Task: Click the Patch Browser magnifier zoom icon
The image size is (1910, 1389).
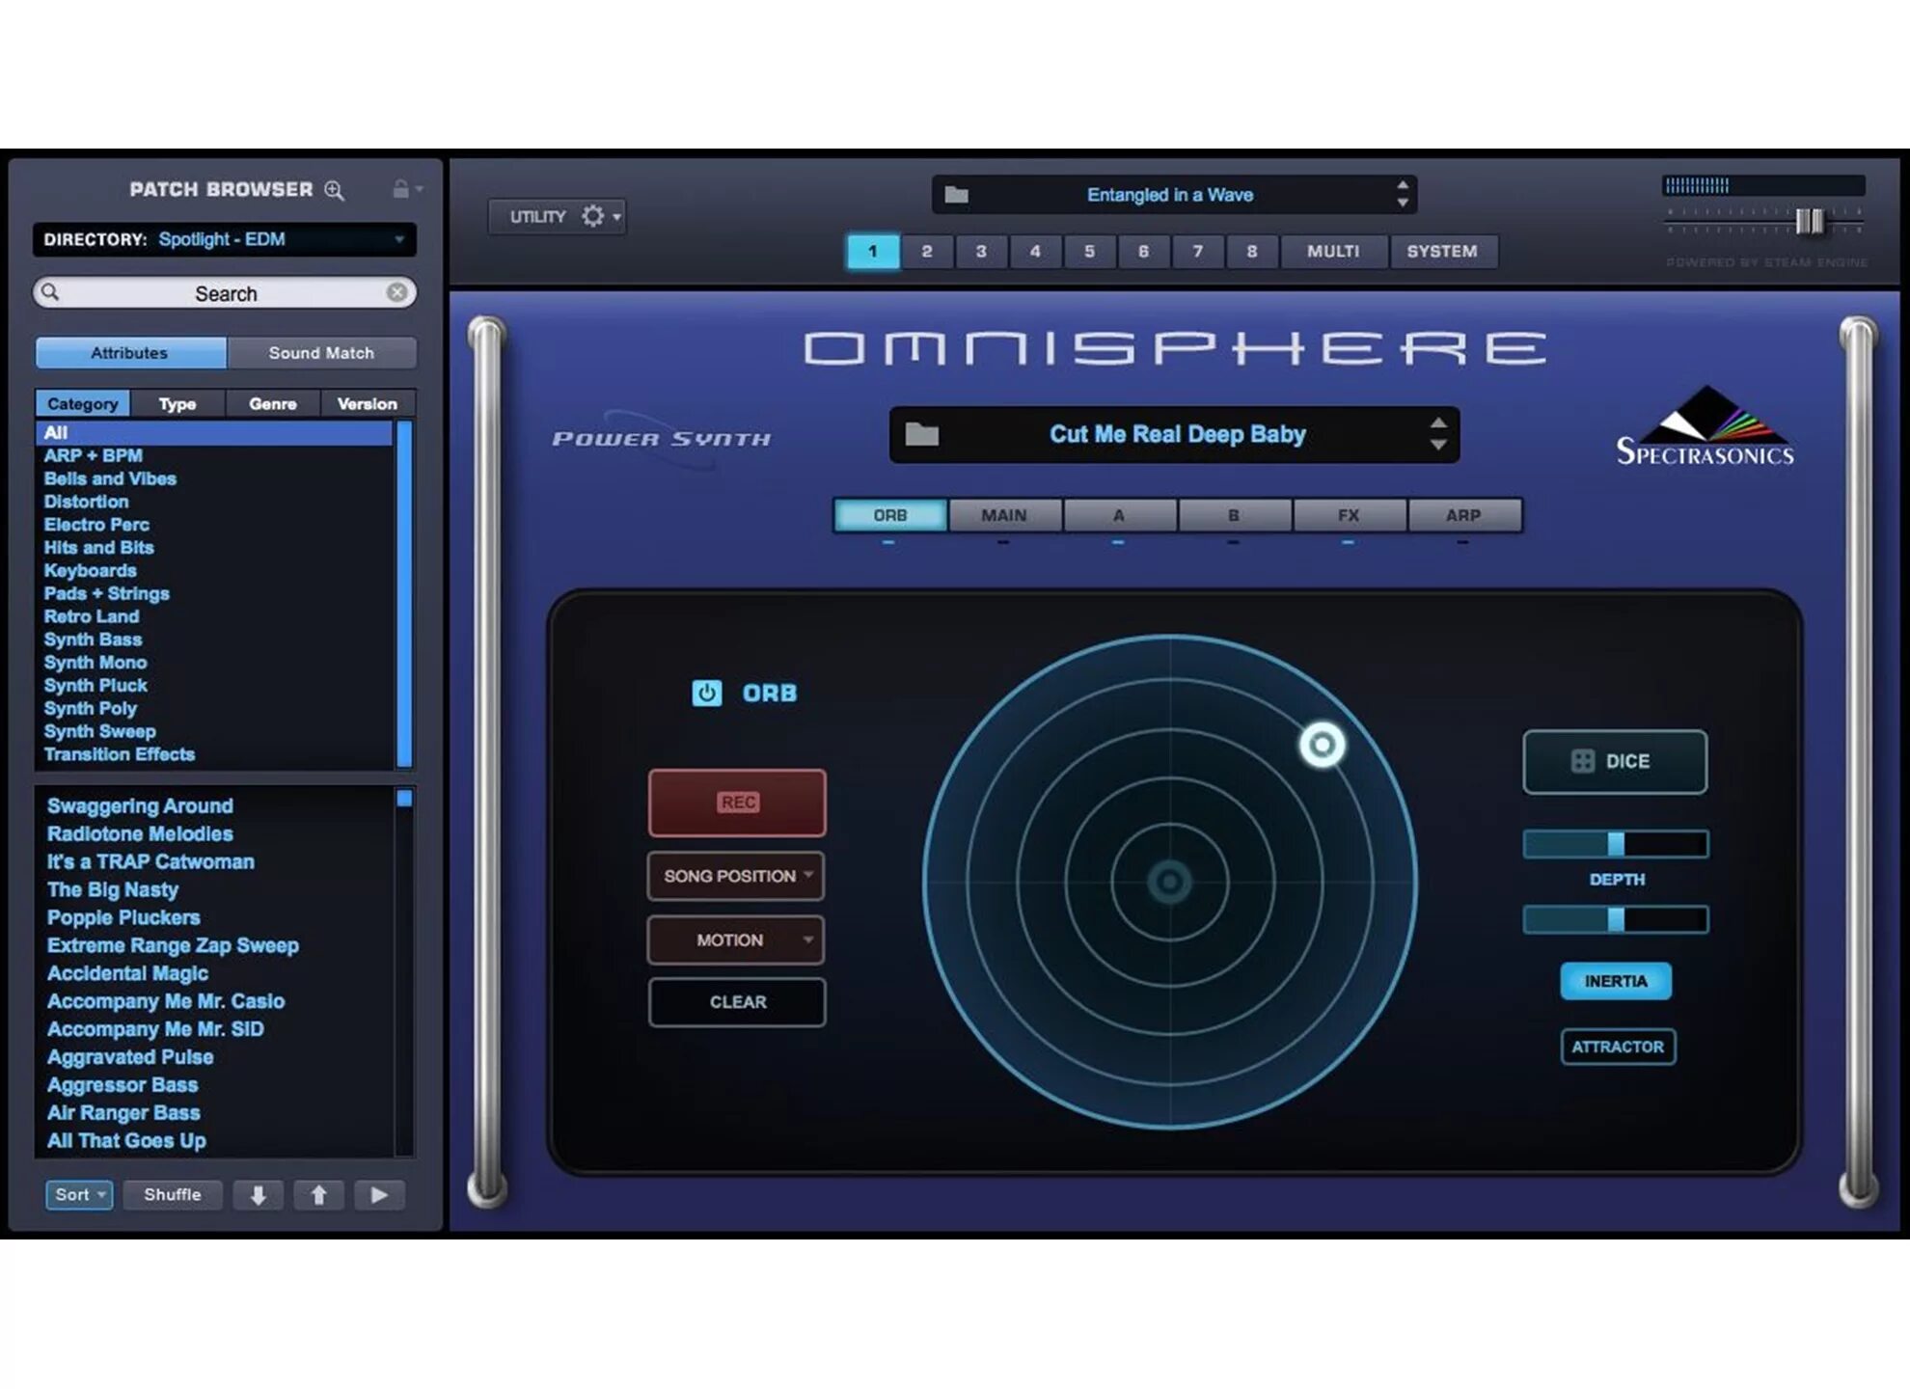Action: [x=334, y=190]
